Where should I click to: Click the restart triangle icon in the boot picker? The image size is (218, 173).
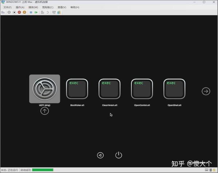pos(100,155)
